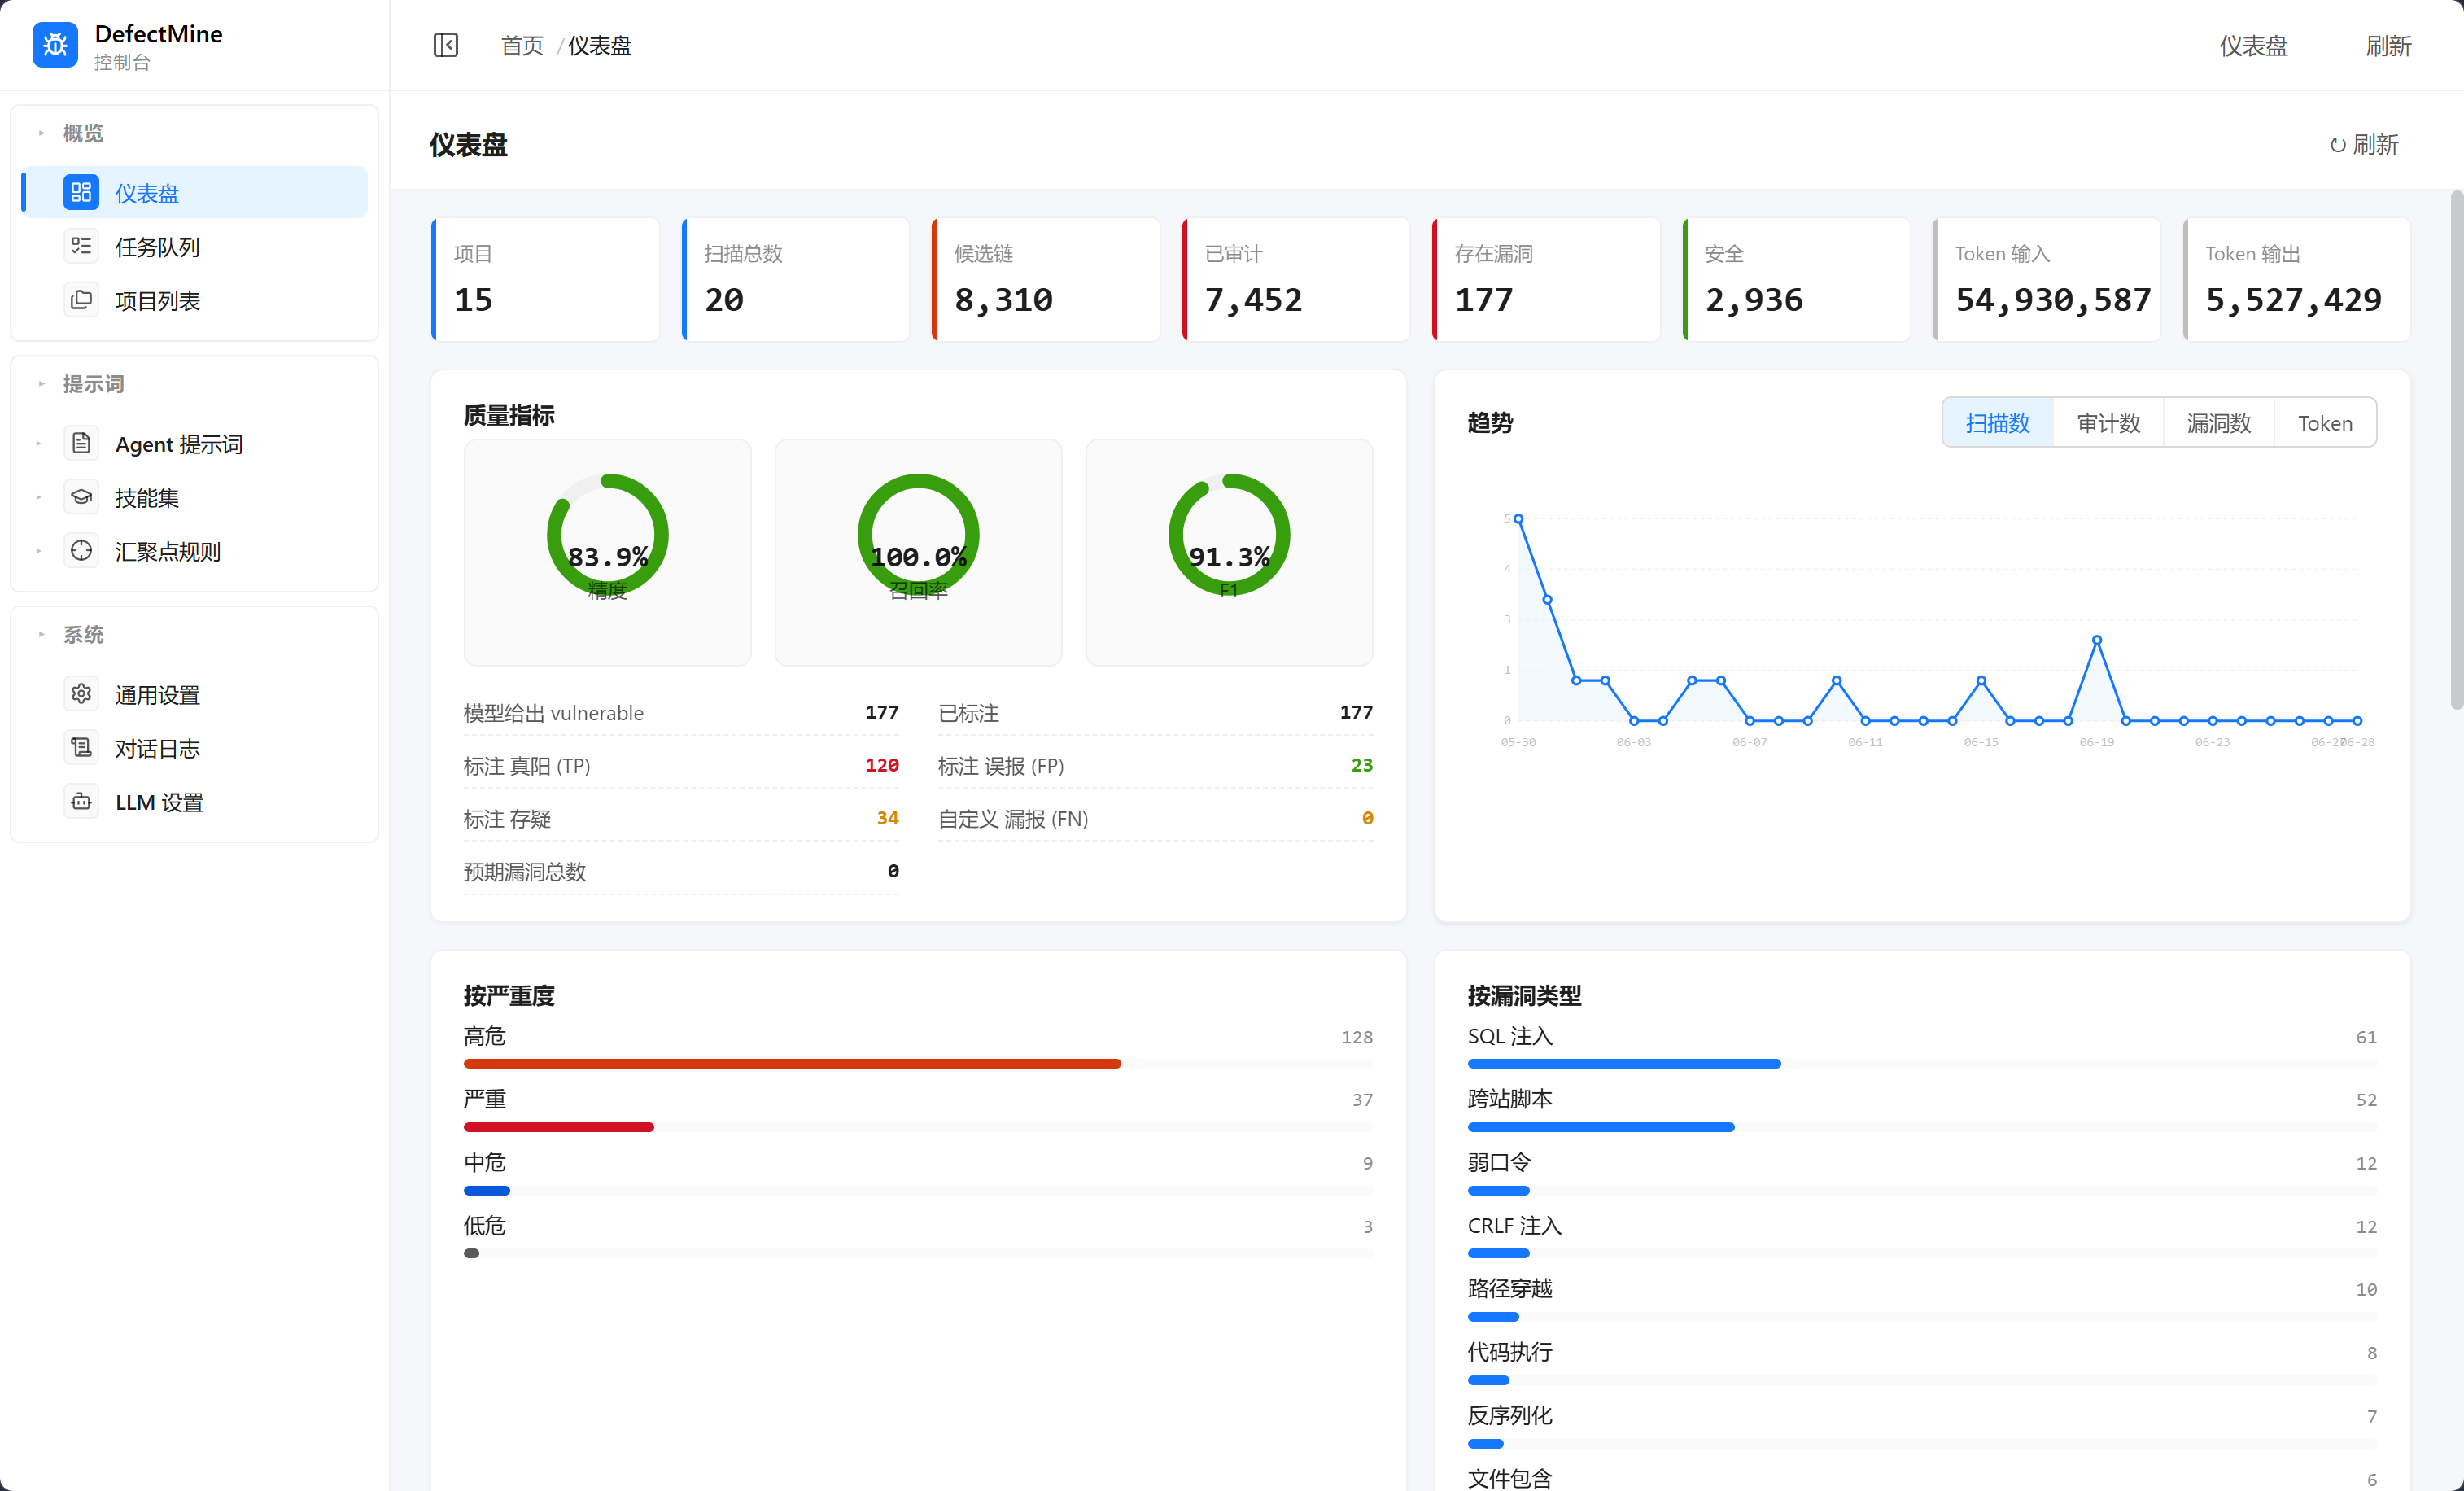Image resolution: width=2464 pixels, height=1491 pixels.
Task: Select 仪表盘 in the sidebar menu
Action: click(195, 192)
